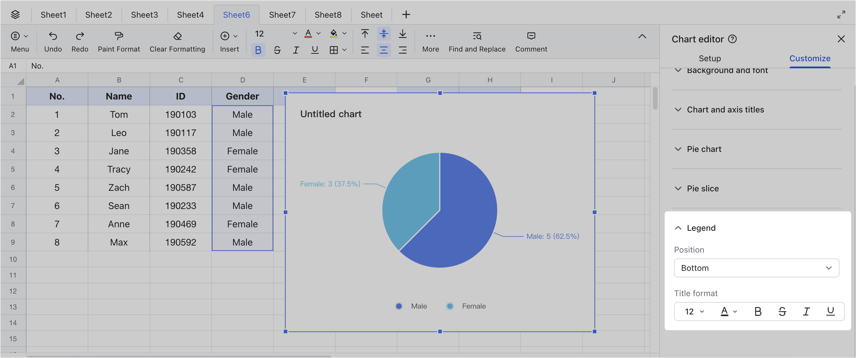Open the legend Position dropdown

757,268
